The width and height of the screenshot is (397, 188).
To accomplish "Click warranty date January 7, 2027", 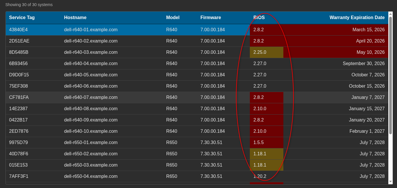I will tap(368, 97).
